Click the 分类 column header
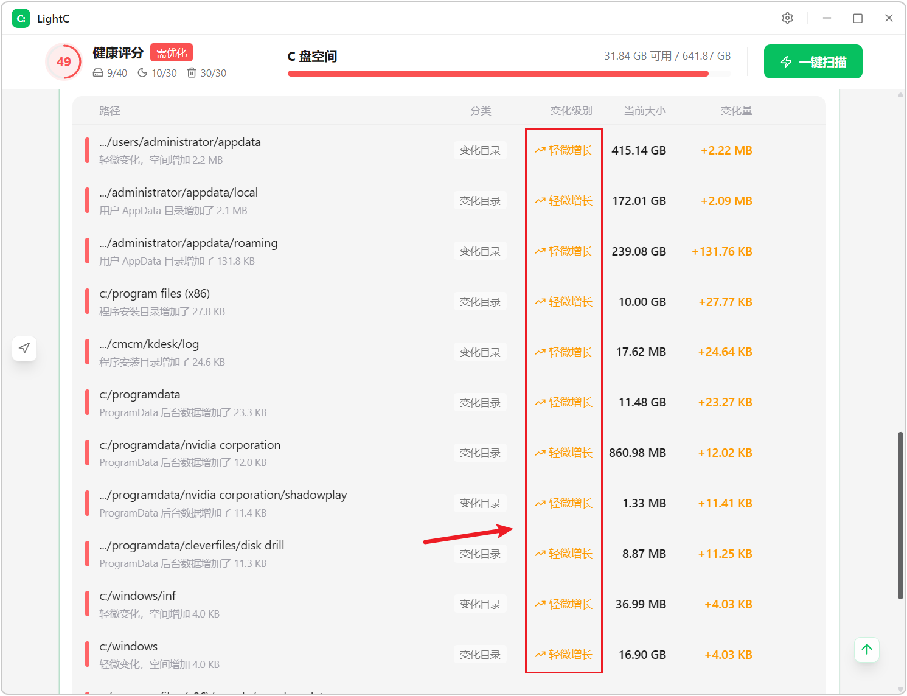907x696 pixels. click(481, 111)
